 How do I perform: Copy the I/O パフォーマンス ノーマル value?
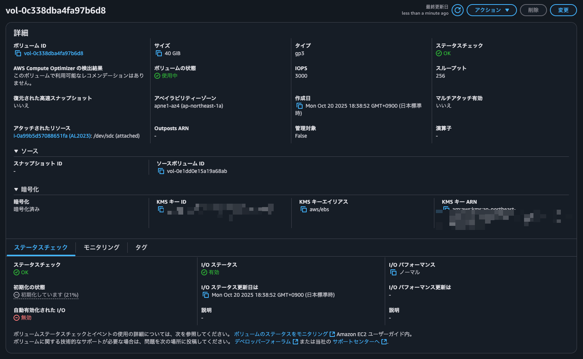pos(393,272)
